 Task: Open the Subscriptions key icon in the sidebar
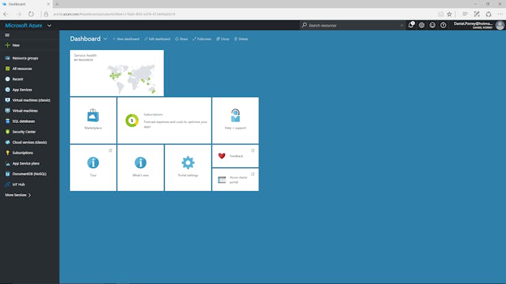coord(8,153)
